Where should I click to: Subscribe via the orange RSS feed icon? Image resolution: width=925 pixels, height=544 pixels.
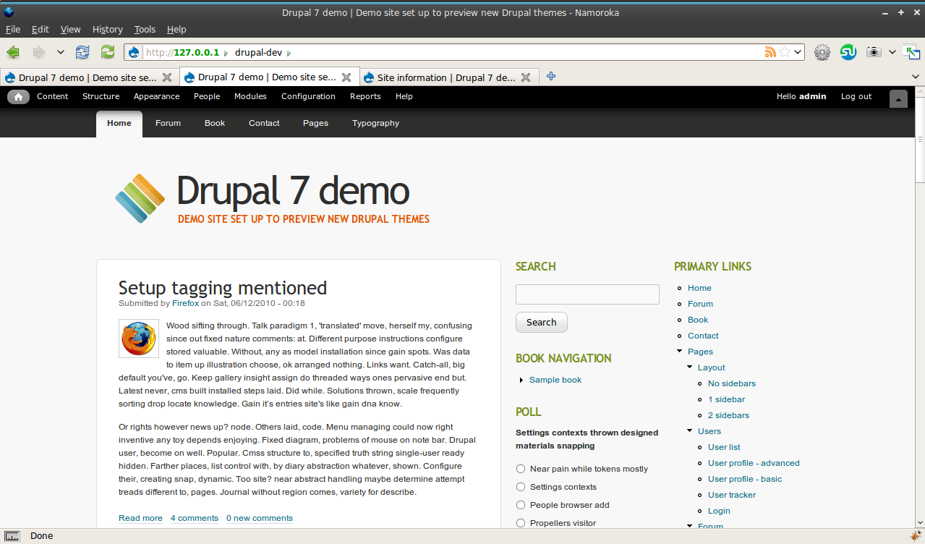tap(770, 52)
